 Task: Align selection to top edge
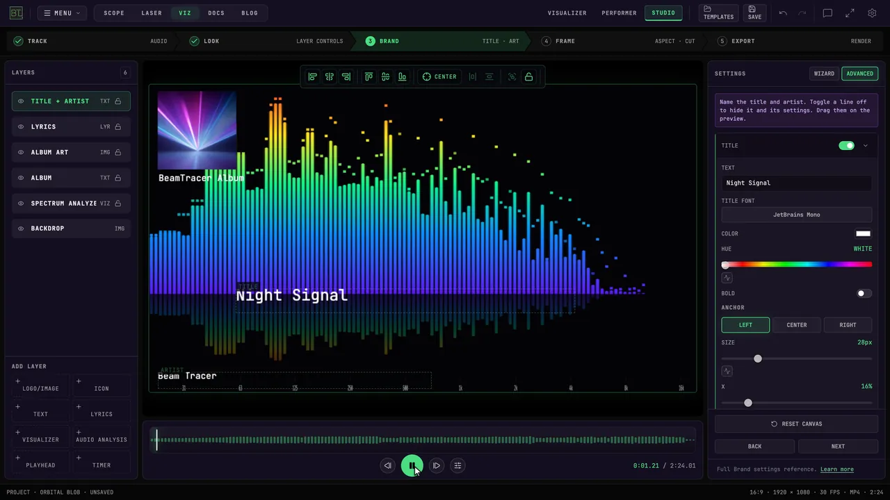(x=369, y=76)
